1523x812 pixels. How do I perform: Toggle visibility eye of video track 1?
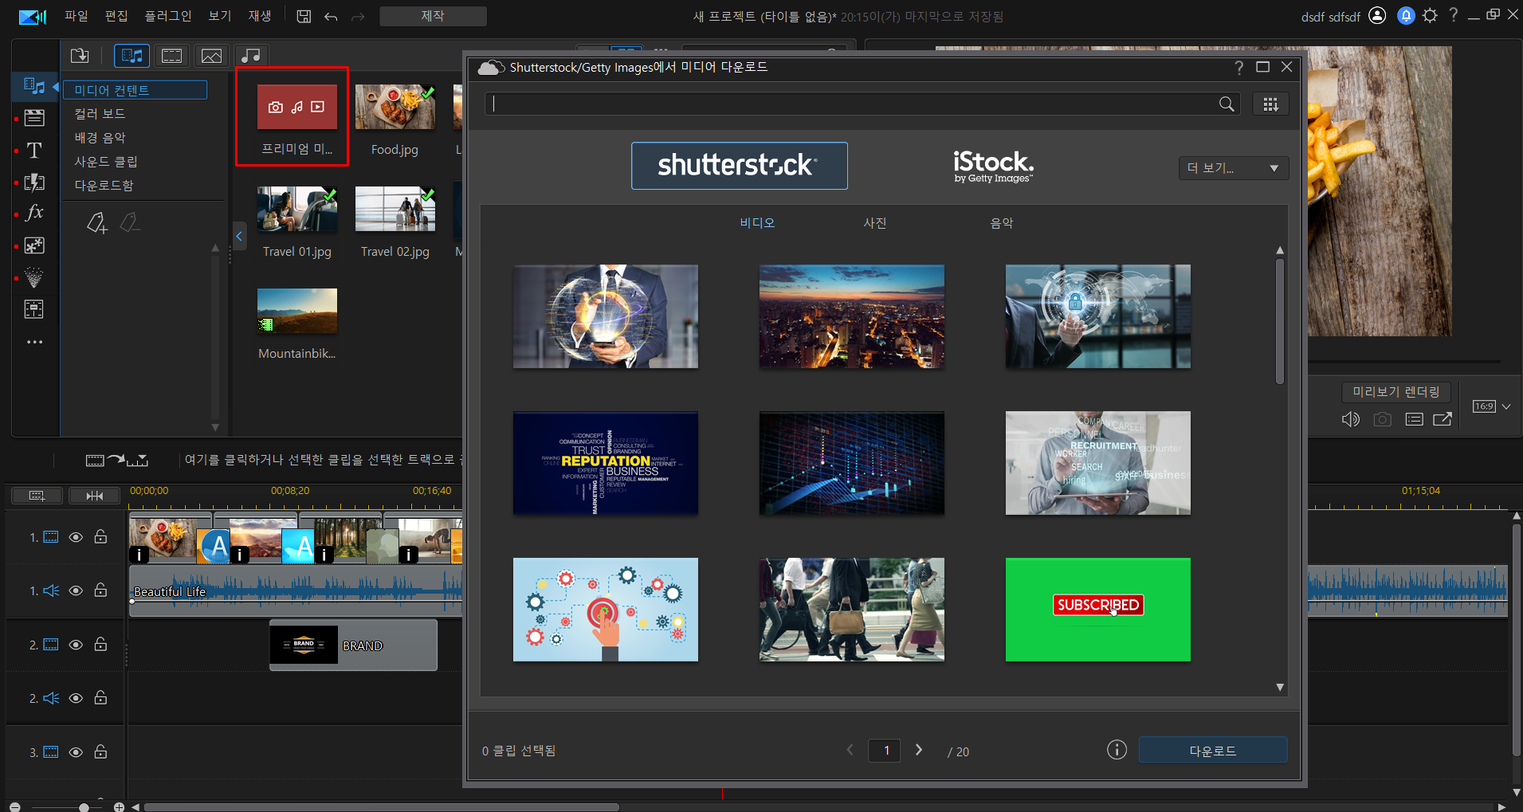(76, 537)
